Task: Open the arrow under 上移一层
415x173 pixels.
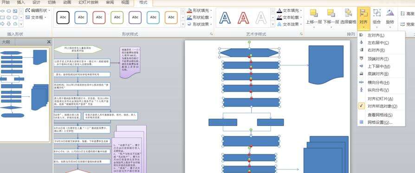Action: pyautogui.click(x=314, y=27)
